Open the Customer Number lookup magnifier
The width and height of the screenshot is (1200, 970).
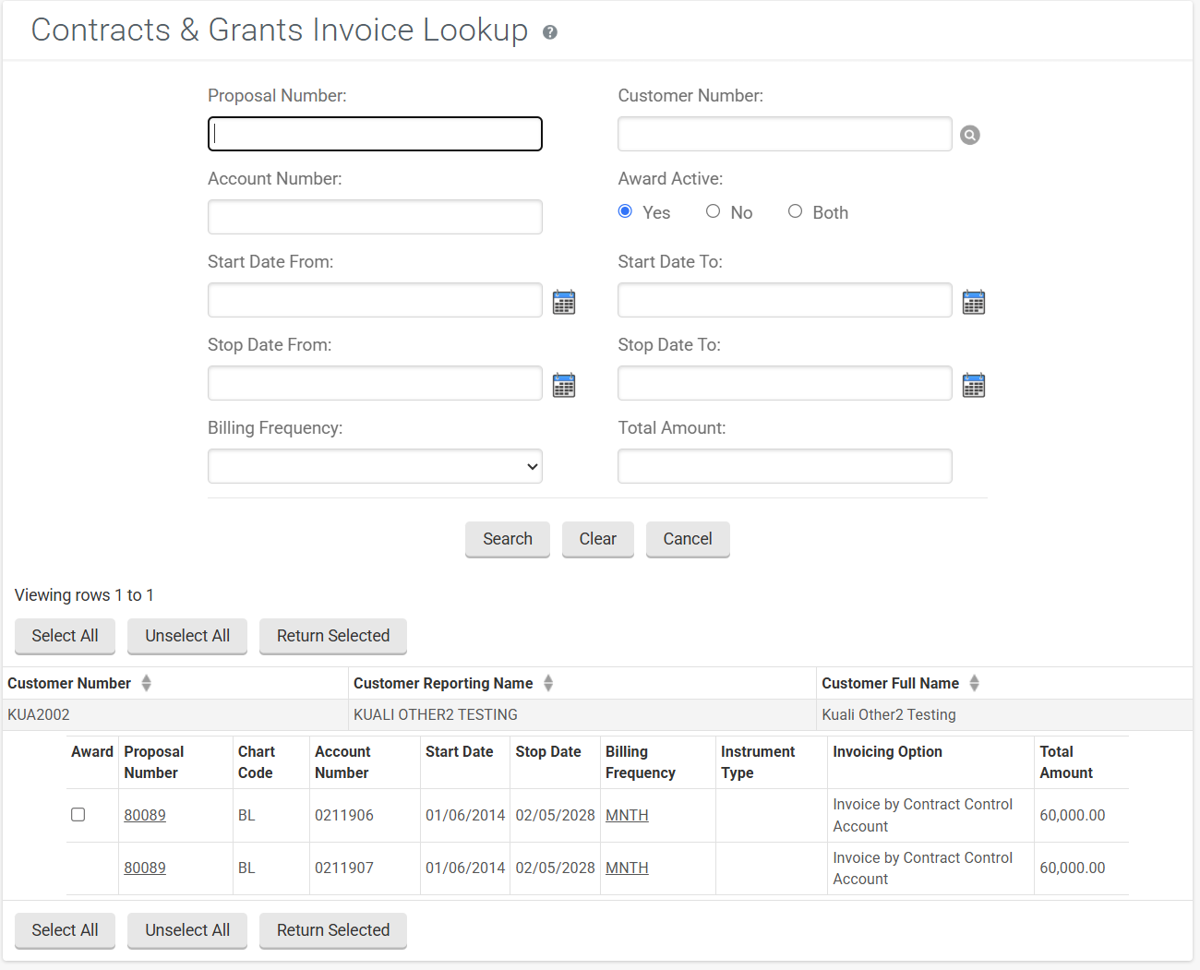point(969,135)
